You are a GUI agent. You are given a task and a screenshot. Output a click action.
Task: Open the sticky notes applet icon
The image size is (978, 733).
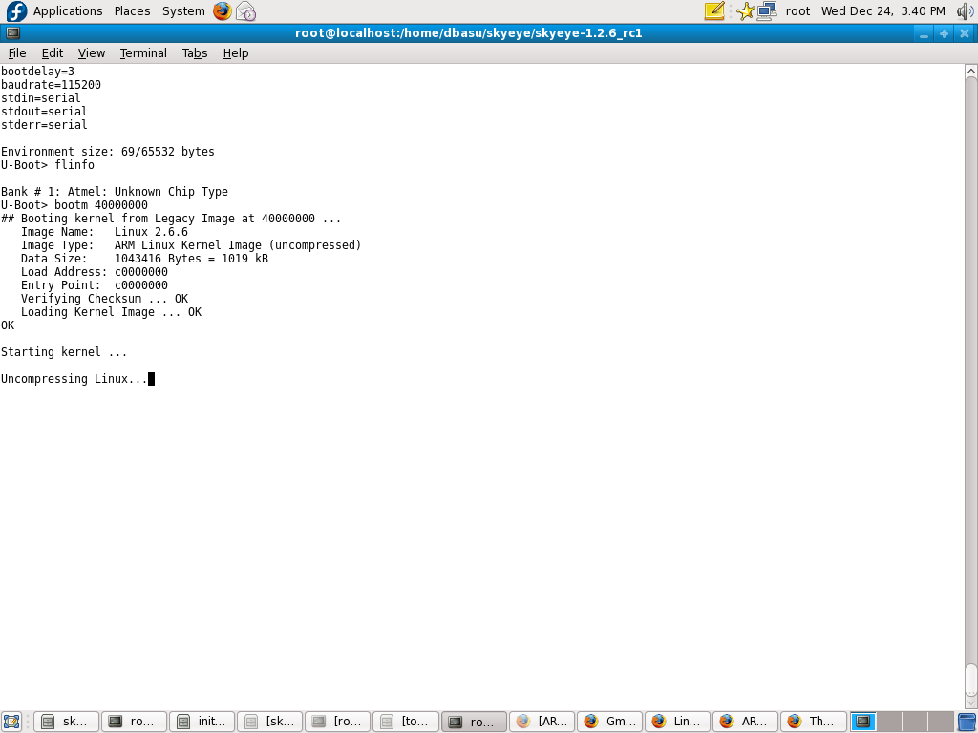[x=714, y=11]
